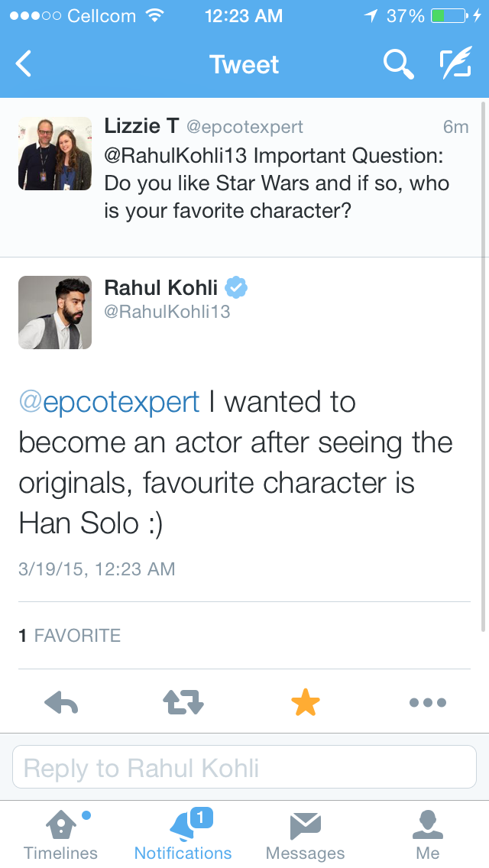Open the Messages tab
Screen dimensions: 489x868
[x=305, y=835]
